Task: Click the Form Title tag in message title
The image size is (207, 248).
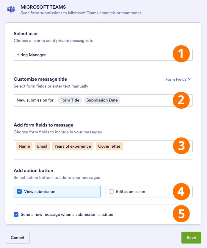Action: tap(70, 100)
